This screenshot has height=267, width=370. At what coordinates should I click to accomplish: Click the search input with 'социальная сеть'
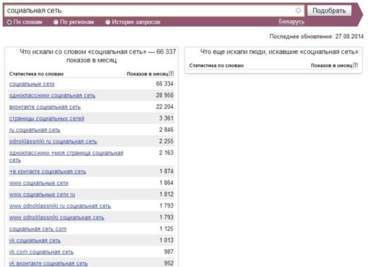pos(151,10)
